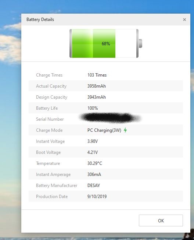Click the 'Battery Life' label
This screenshot has height=240, width=194.
click(47, 108)
